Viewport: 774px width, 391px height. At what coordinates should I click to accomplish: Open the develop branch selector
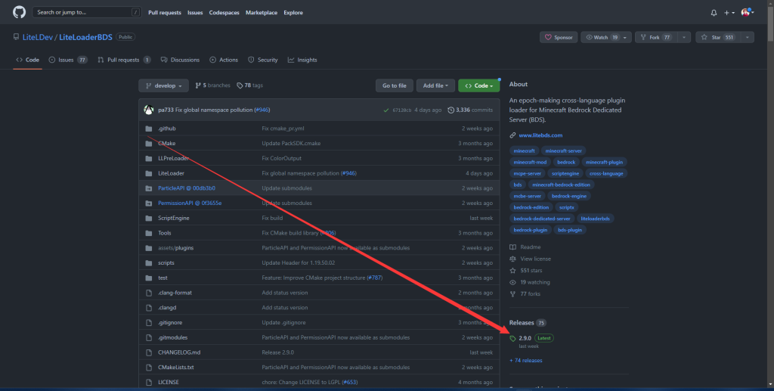point(163,85)
